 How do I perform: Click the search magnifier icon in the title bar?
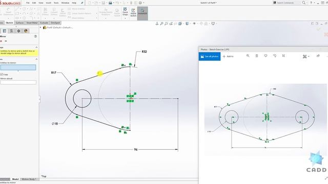pos(304,3)
